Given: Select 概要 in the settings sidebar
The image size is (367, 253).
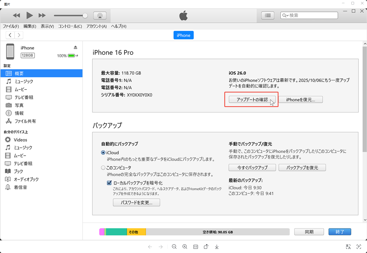Looking at the screenshot, I should coord(41,73).
